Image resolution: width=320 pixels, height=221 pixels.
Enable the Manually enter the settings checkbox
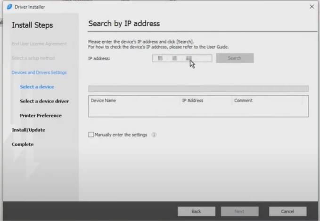(91, 135)
